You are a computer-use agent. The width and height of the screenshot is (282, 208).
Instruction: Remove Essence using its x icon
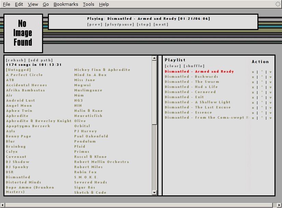point(253,113)
